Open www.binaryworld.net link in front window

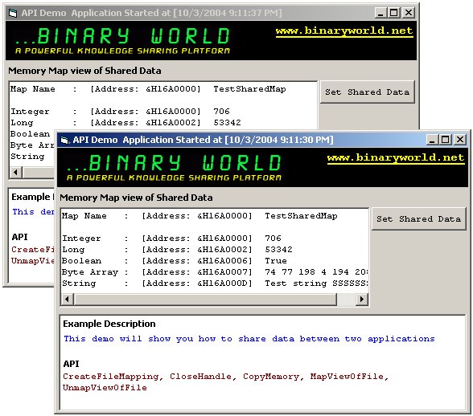click(x=396, y=158)
